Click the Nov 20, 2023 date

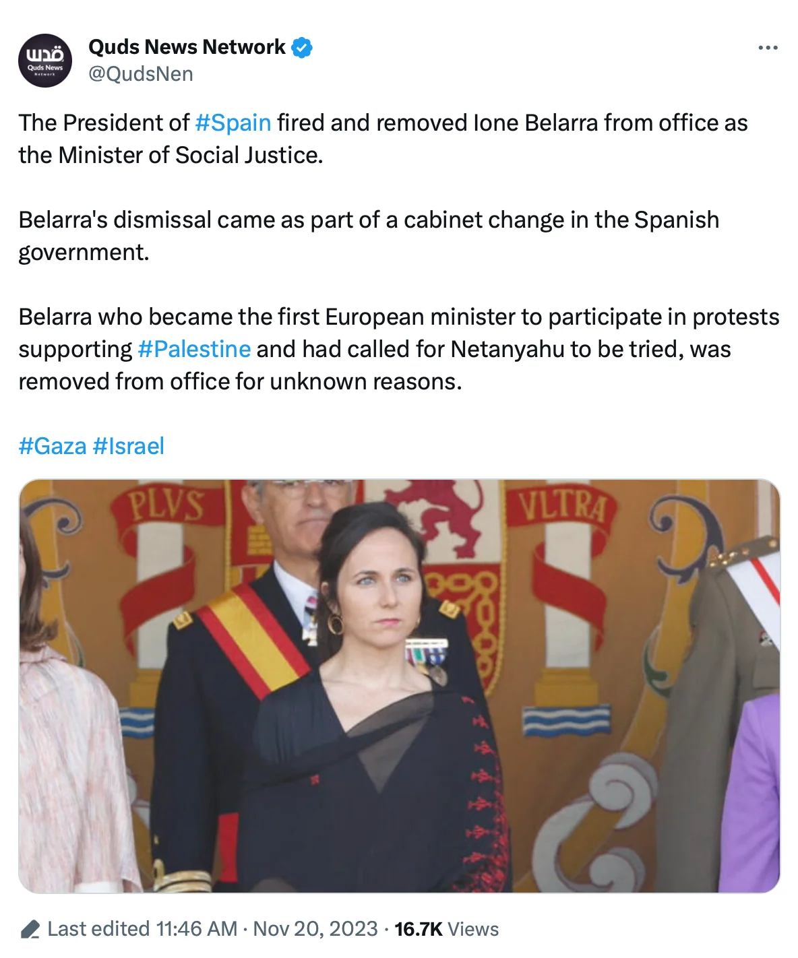point(315,929)
